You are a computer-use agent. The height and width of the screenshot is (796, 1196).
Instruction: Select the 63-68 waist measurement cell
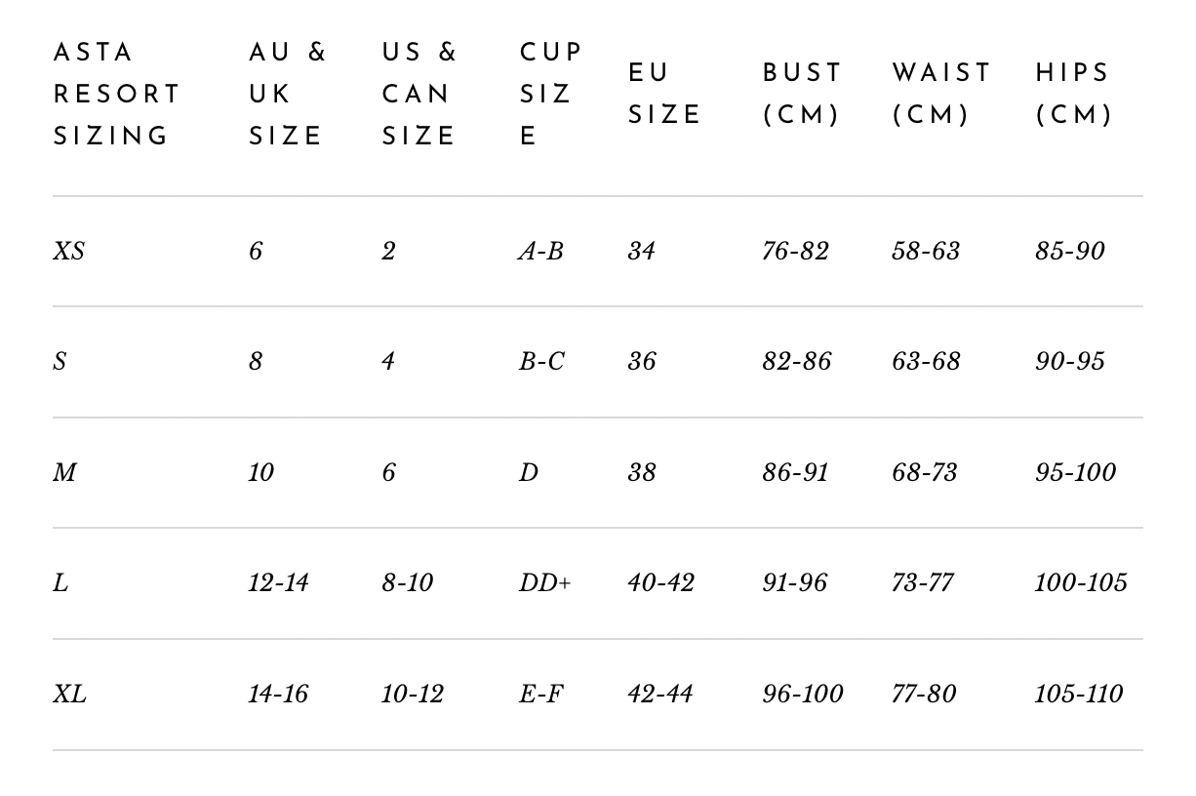(x=926, y=362)
